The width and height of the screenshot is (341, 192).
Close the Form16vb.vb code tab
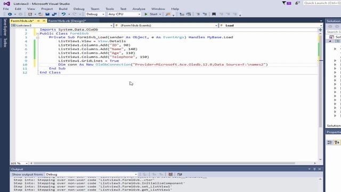[x=44, y=21]
